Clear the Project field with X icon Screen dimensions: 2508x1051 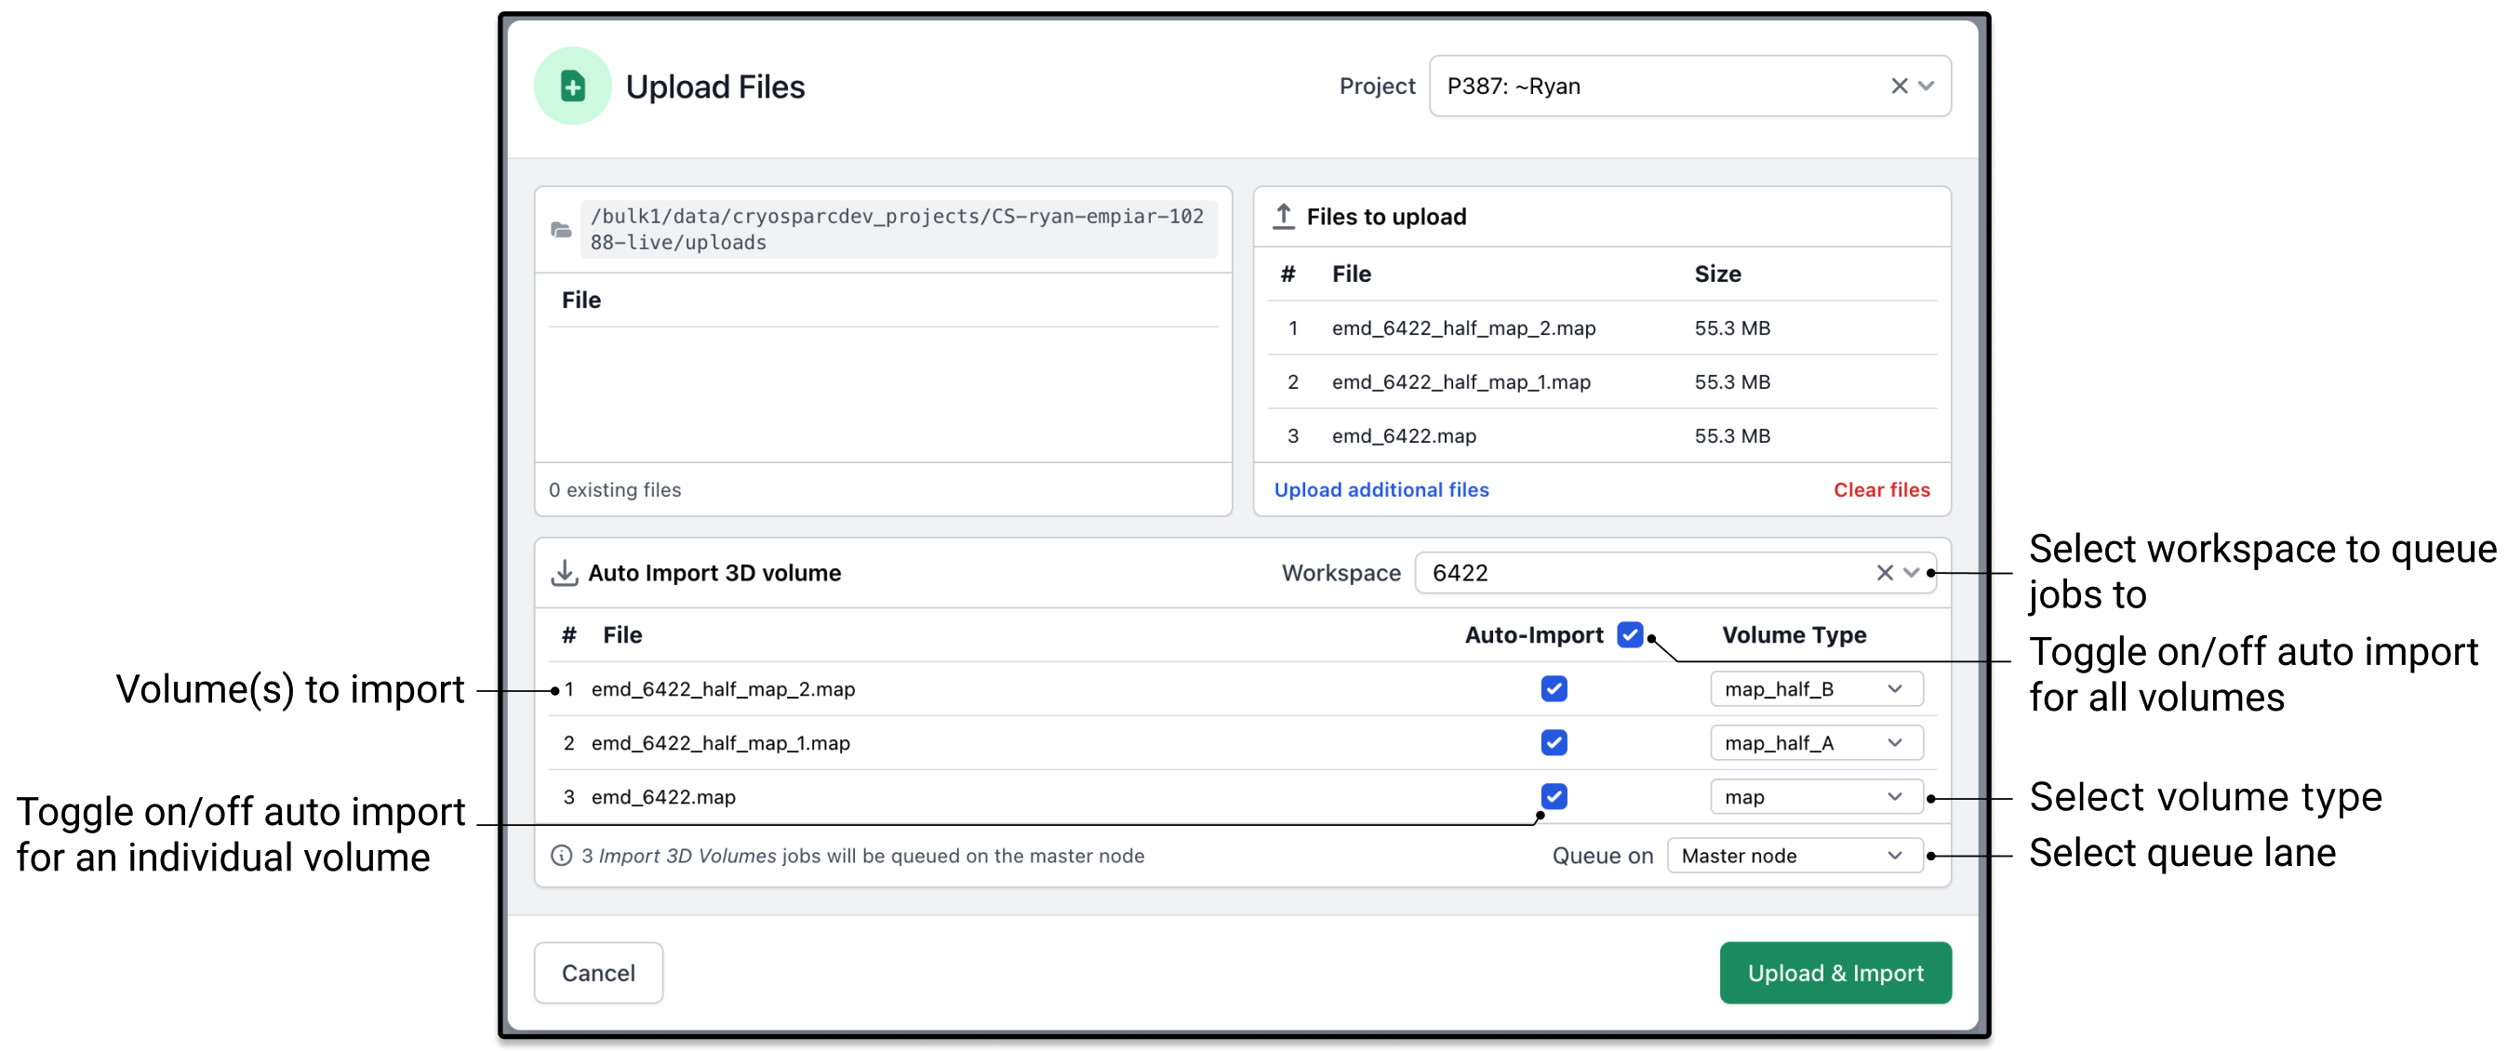pyautogui.click(x=1899, y=86)
